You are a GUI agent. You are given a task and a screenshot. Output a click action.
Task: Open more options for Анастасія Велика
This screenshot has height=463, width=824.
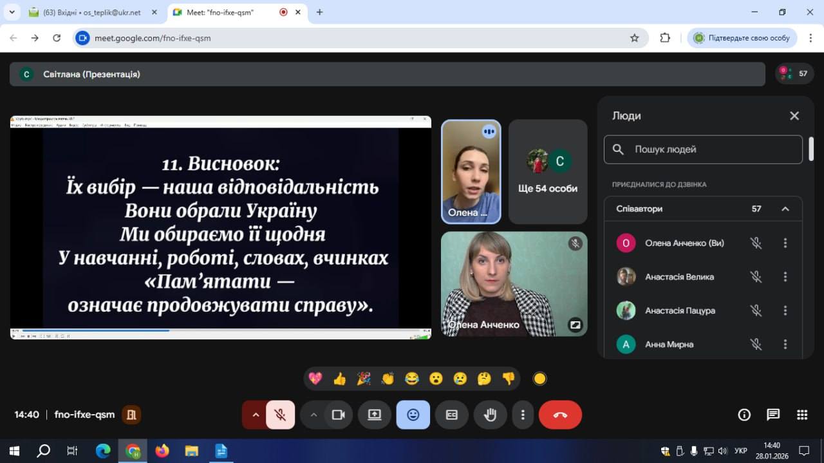[x=785, y=277]
